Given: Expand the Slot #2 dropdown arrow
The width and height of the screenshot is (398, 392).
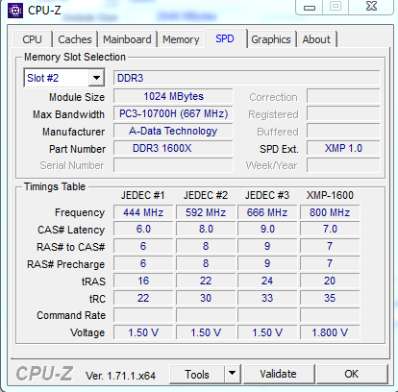Looking at the screenshot, I should click(x=96, y=78).
